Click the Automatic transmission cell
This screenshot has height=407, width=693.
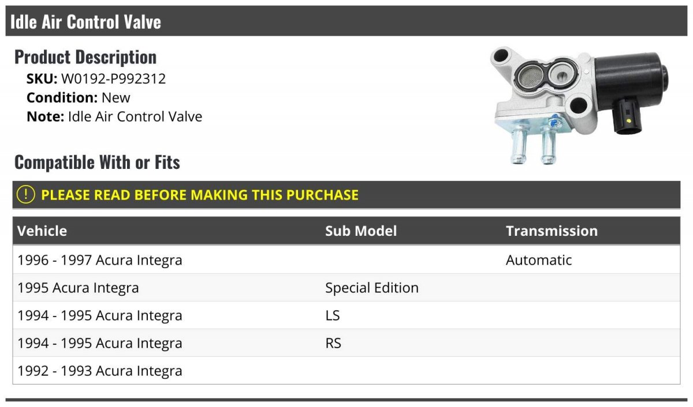point(539,260)
